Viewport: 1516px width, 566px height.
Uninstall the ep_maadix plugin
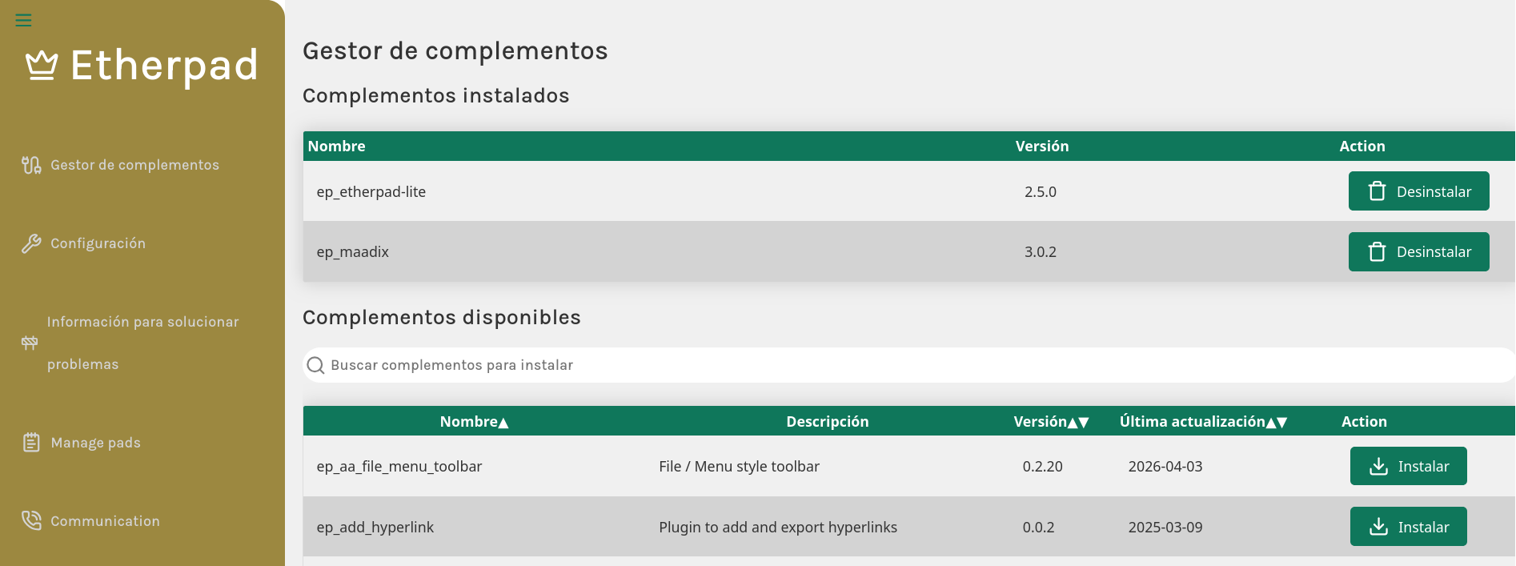1418,251
